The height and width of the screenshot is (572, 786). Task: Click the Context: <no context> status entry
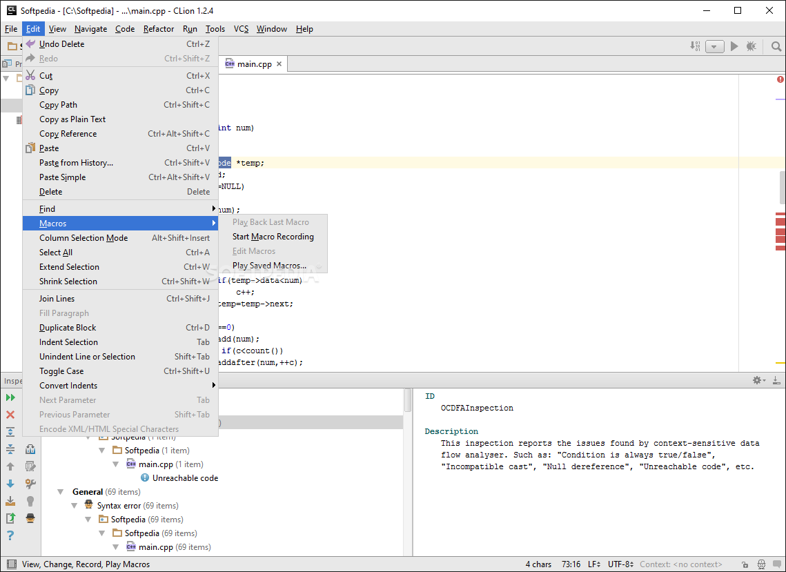[x=680, y=564]
